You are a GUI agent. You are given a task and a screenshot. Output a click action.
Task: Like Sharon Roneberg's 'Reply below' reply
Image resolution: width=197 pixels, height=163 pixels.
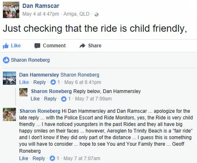tap(35, 99)
